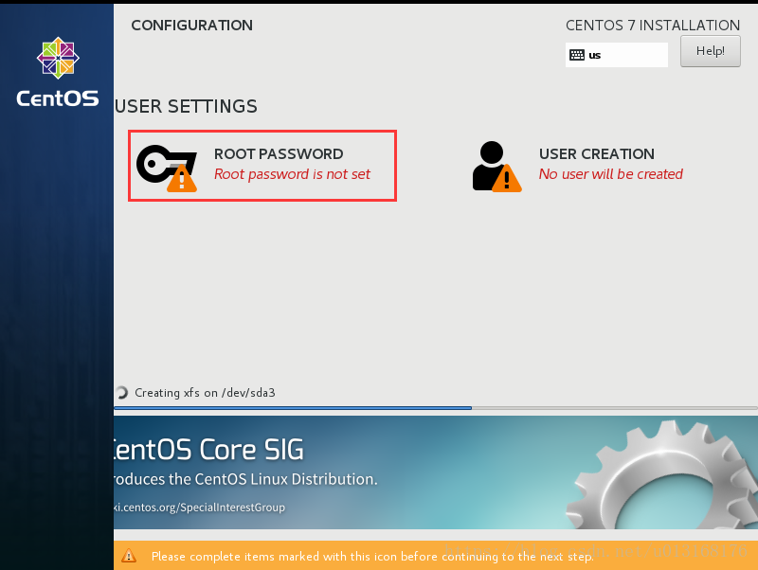Click the installation progress bar
The image size is (758, 570).
coord(436,408)
